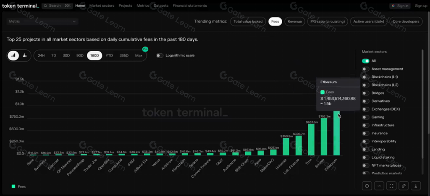Enable Logarithmic scale toggle
Screen dimensions: 430x196
point(160,55)
